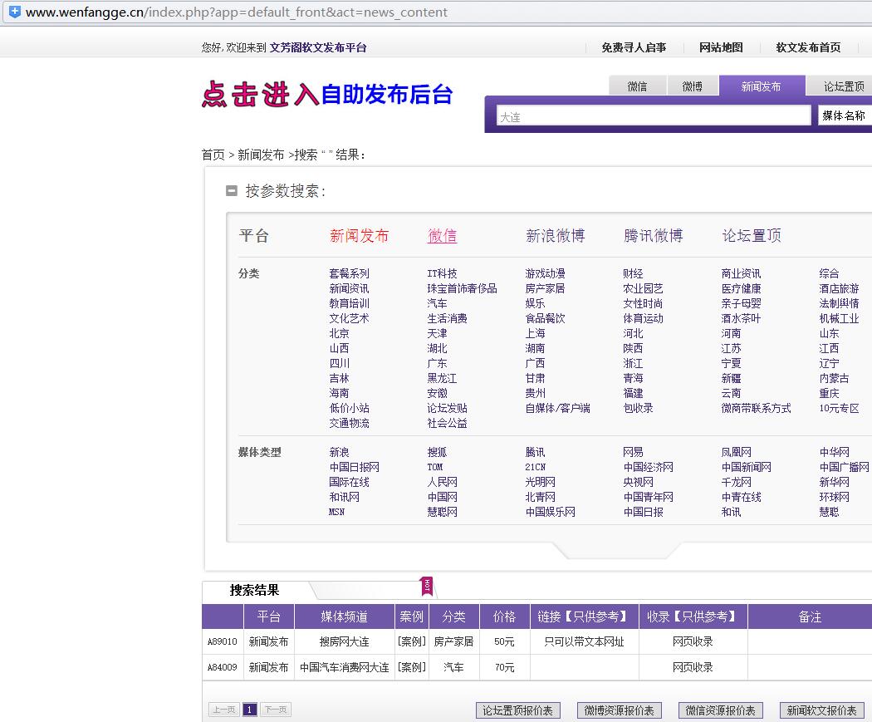Filter by 财经 category
The width and height of the screenshot is (872, 722).
(634, 273)
